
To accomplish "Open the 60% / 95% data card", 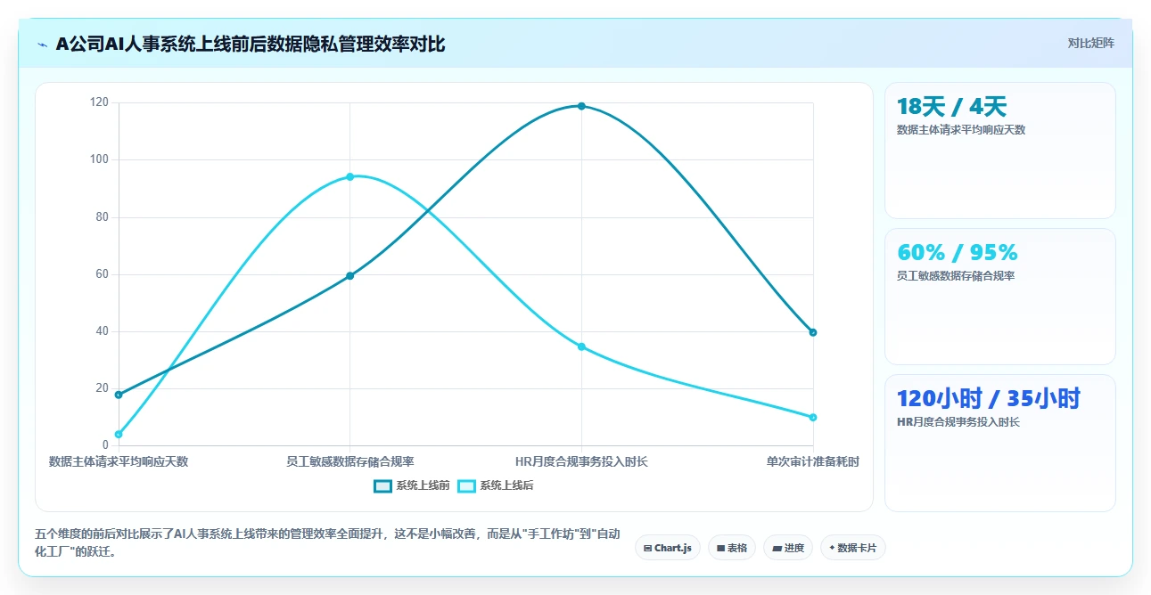I will coord(999,297).
